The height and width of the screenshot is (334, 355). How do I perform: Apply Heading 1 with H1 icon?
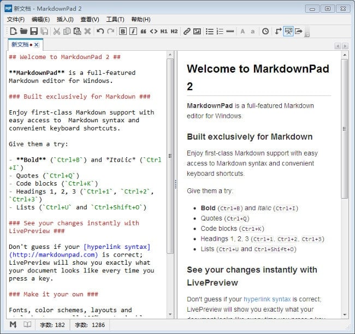(x=164, y=31)
